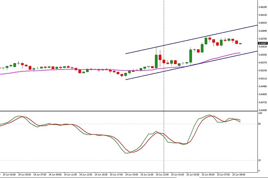Click the 0.66280 price axis label
268x178 pixels.
(x=263, y=7)
